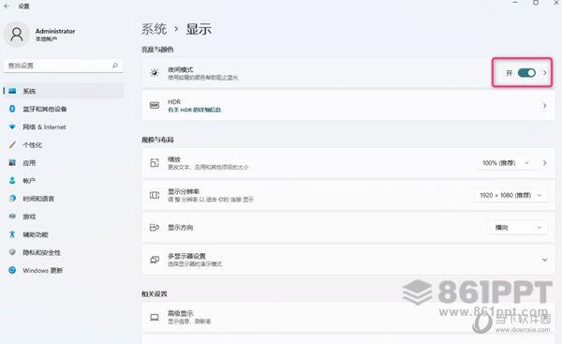Click the scale (缩放) icon
Viewport: 562px width, 344px height.
[155, 163]
